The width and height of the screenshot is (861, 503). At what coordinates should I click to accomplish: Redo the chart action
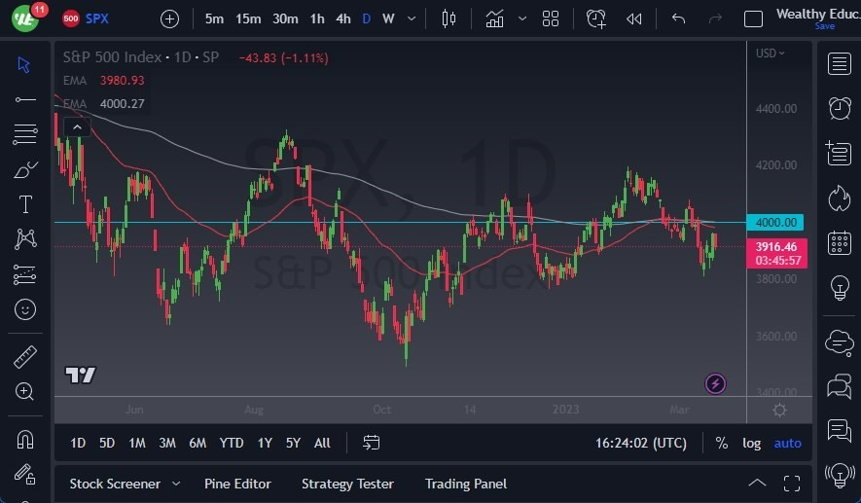[x=715, y=19]
